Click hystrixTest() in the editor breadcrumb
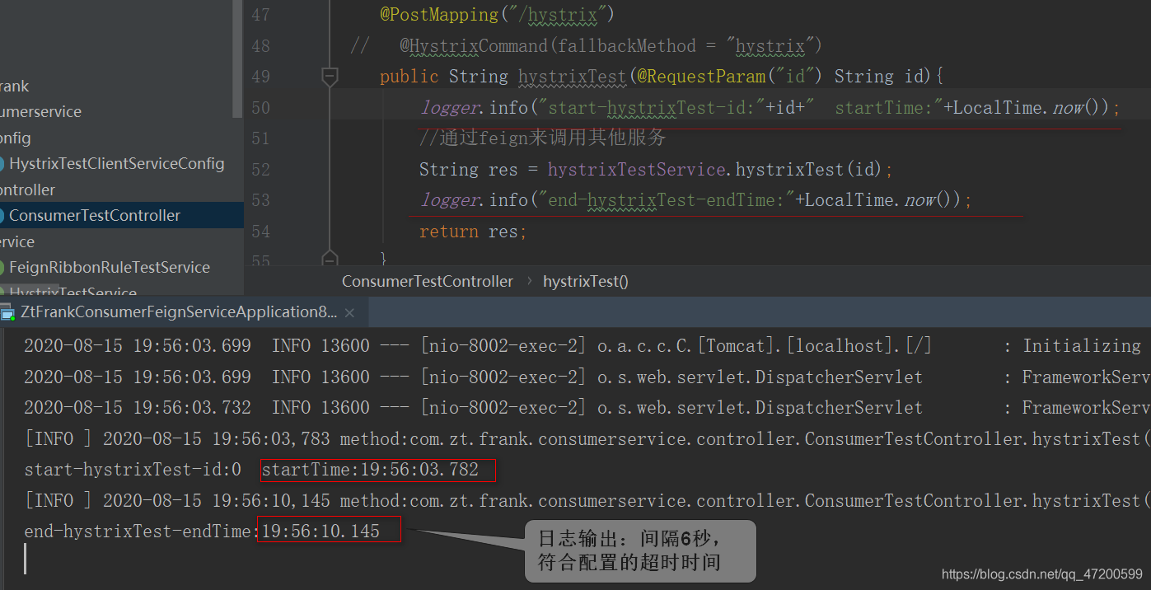The height and width of the screenshot is (590, 1151). tap(586, 281)
